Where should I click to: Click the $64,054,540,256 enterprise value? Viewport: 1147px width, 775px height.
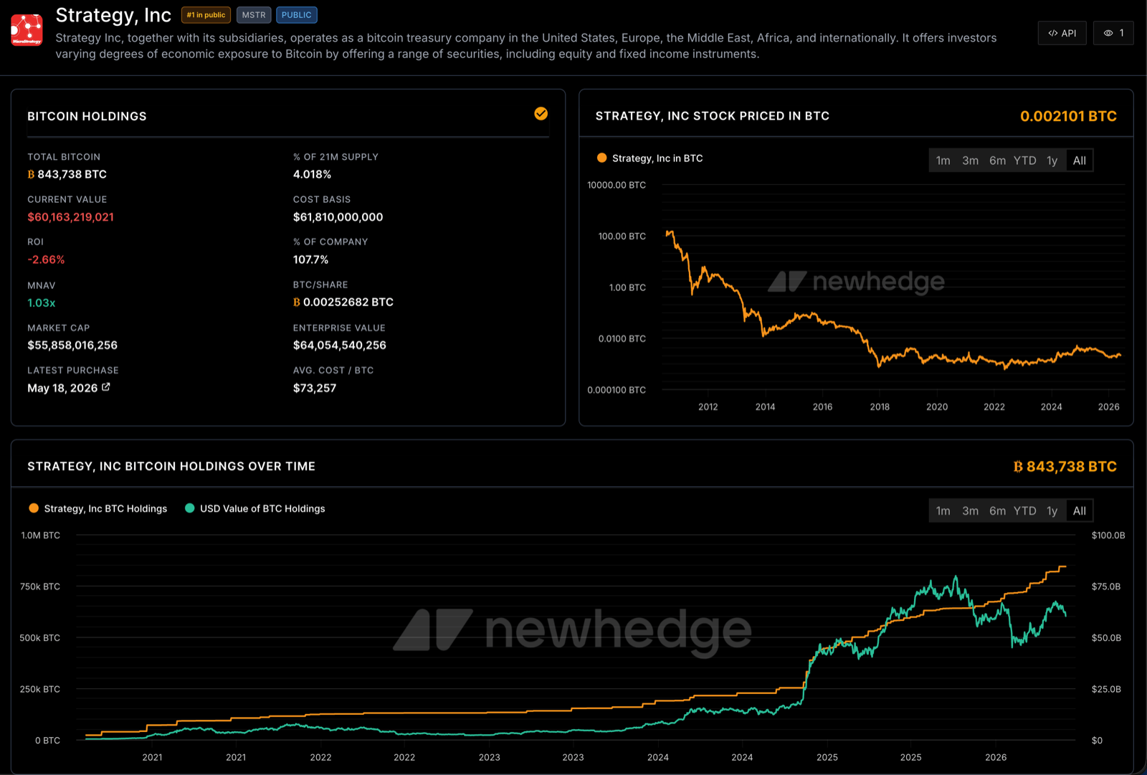coord(340,346)
